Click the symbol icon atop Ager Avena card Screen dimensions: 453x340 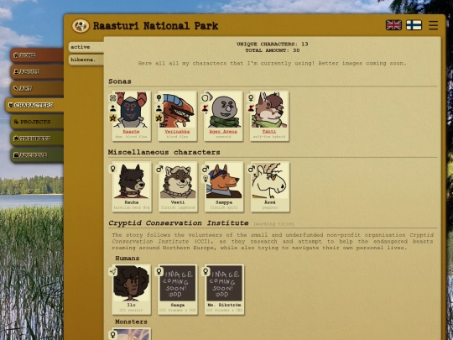[206, 97]
